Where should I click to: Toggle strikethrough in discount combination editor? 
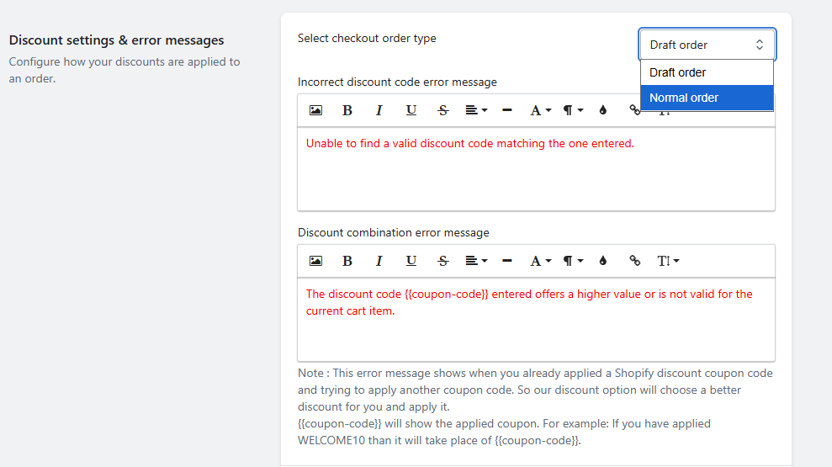click(x=443, y=261)
